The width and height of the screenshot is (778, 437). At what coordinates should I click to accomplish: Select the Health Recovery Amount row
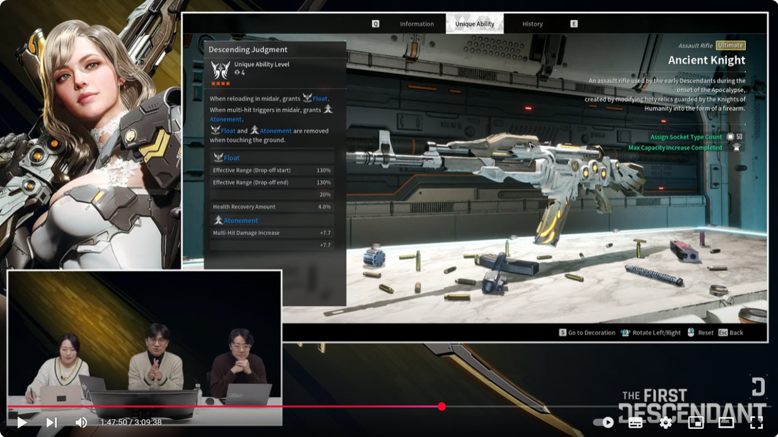pyautogui.click(x=272, y=207)
